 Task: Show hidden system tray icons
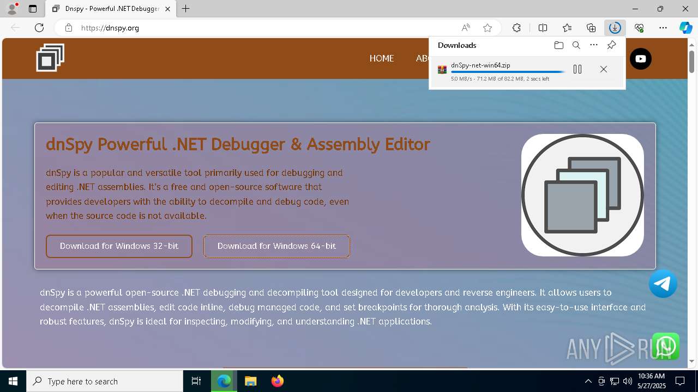coord(588,381)
